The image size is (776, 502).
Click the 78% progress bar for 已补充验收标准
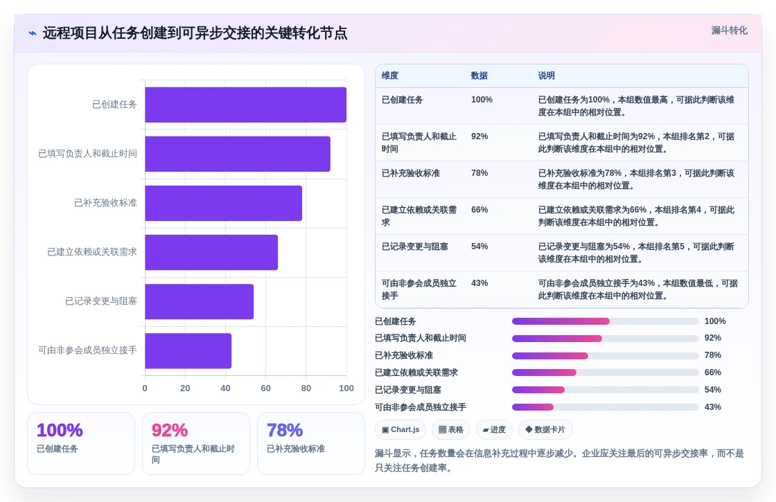pos(606,356)
